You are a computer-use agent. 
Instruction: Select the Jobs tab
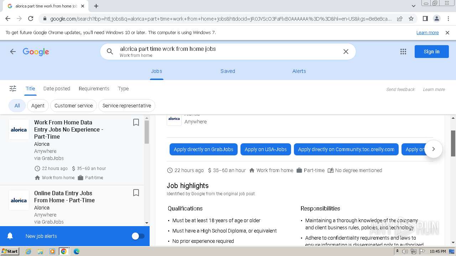[x=156, y=71]
